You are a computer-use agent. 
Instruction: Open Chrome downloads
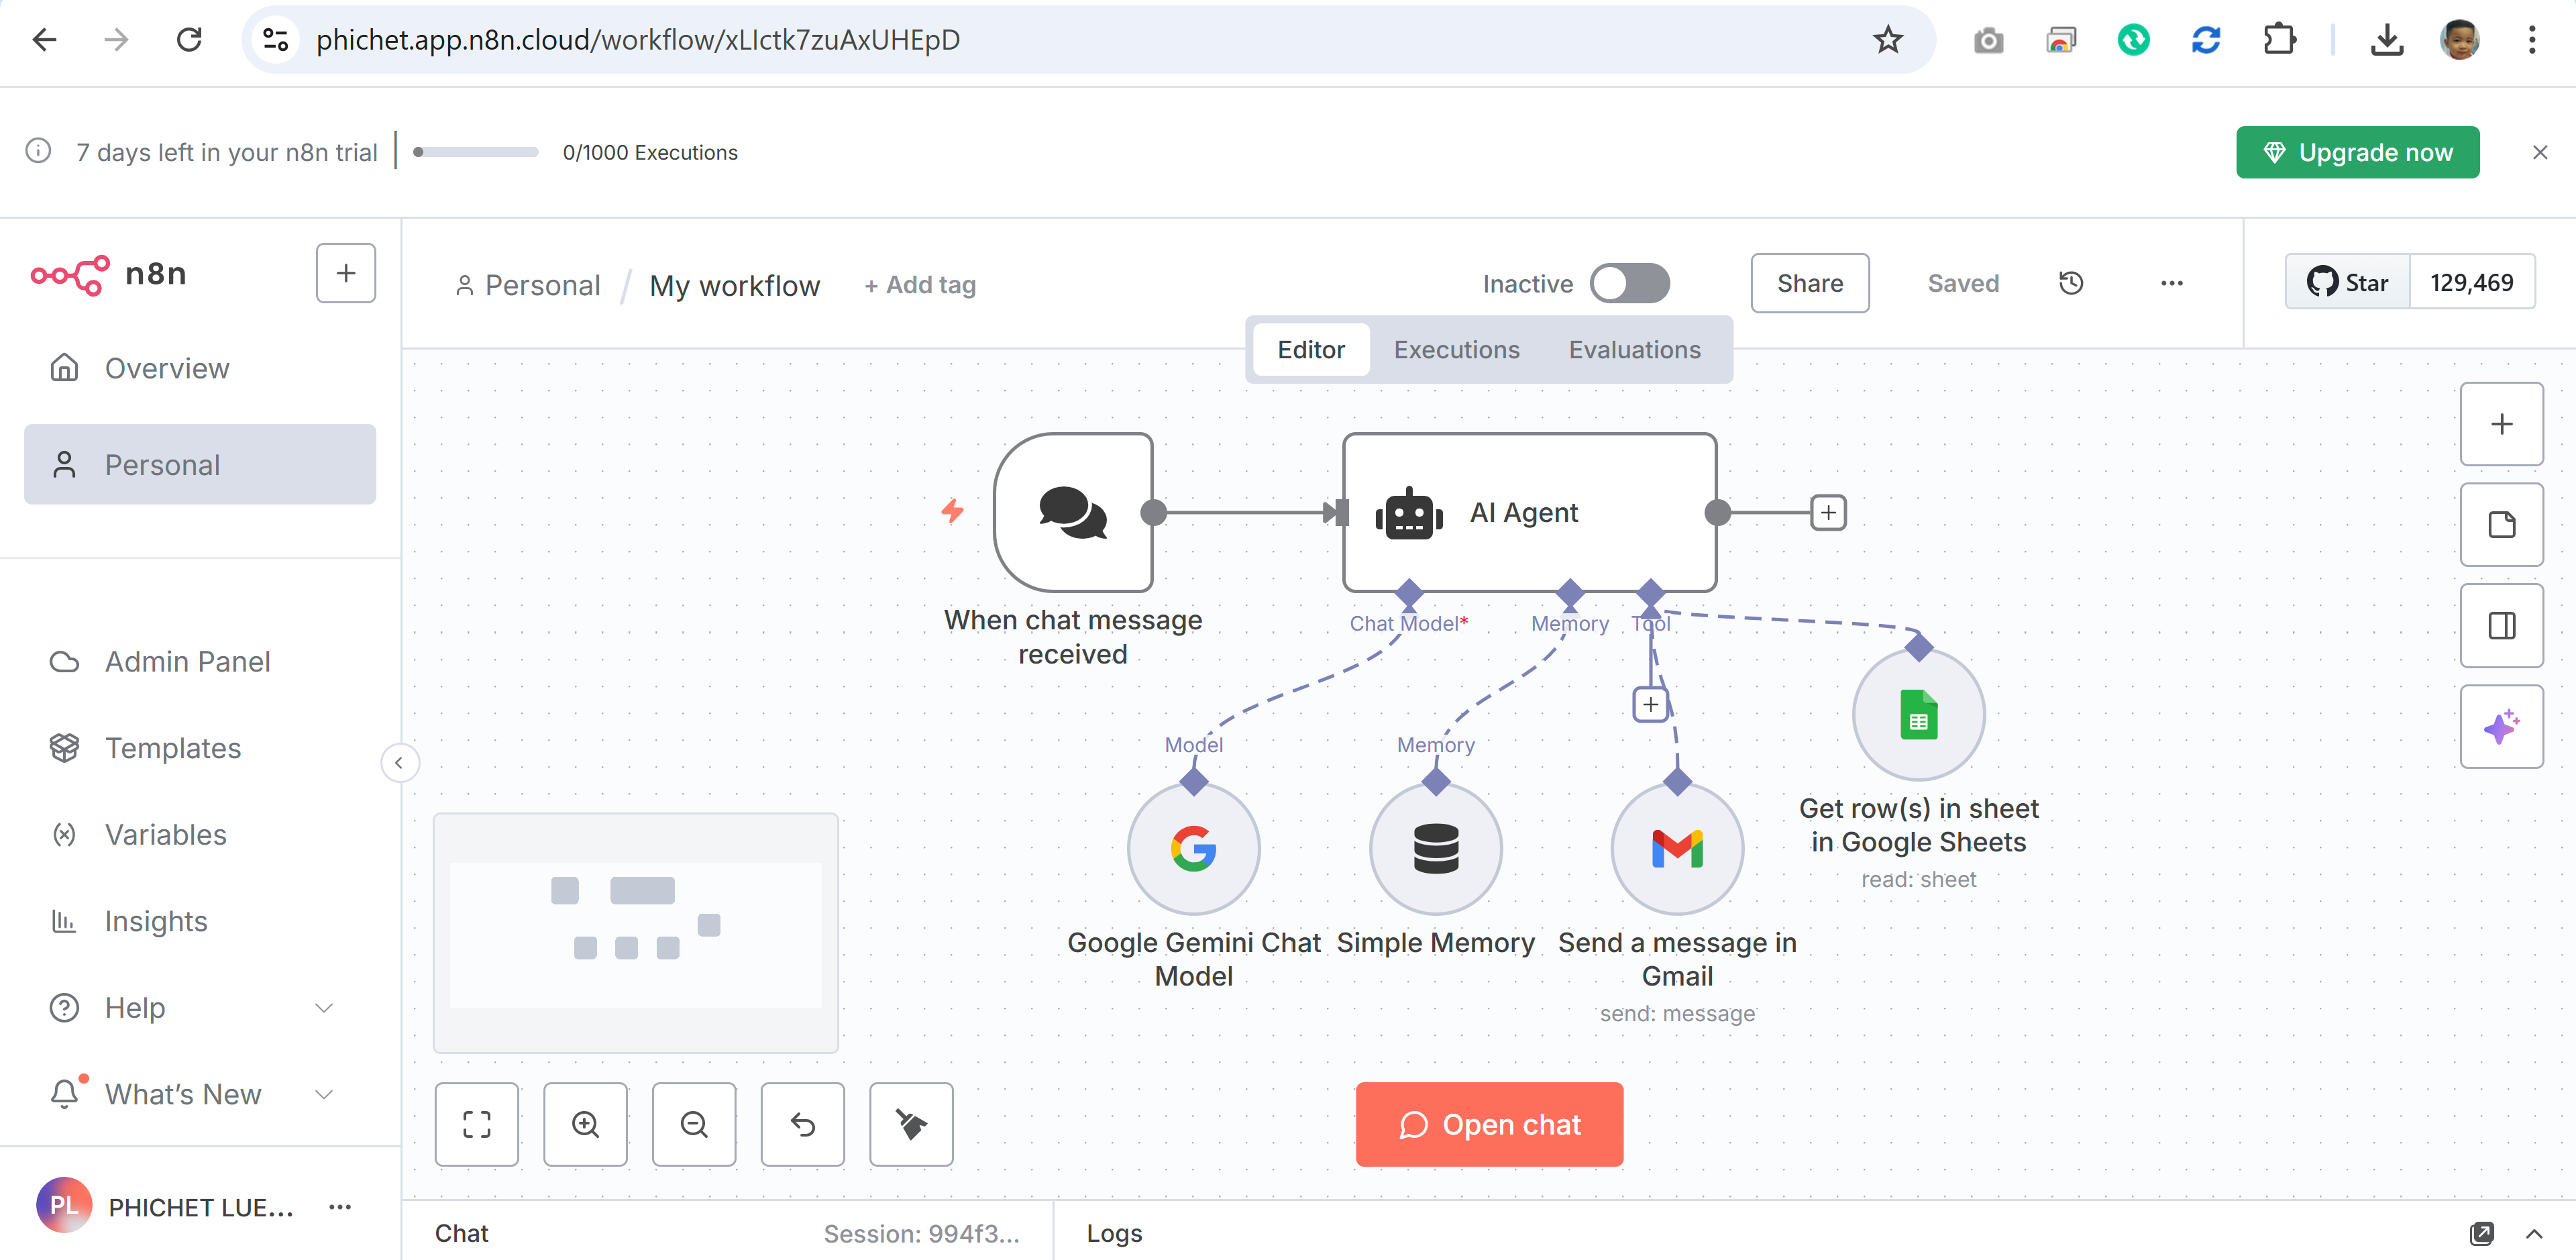[x=2387, y=40]
